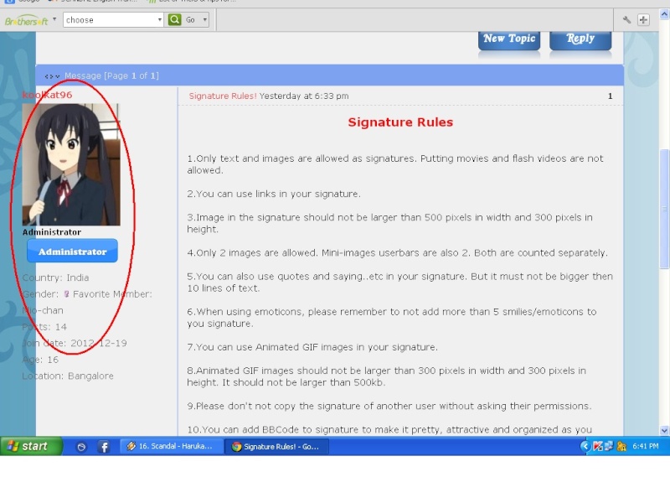Click the gender icon in profile details

tap(66, 294)
